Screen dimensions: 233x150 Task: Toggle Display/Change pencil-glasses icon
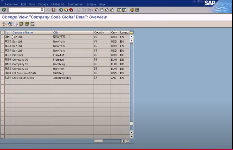point(4,24)
